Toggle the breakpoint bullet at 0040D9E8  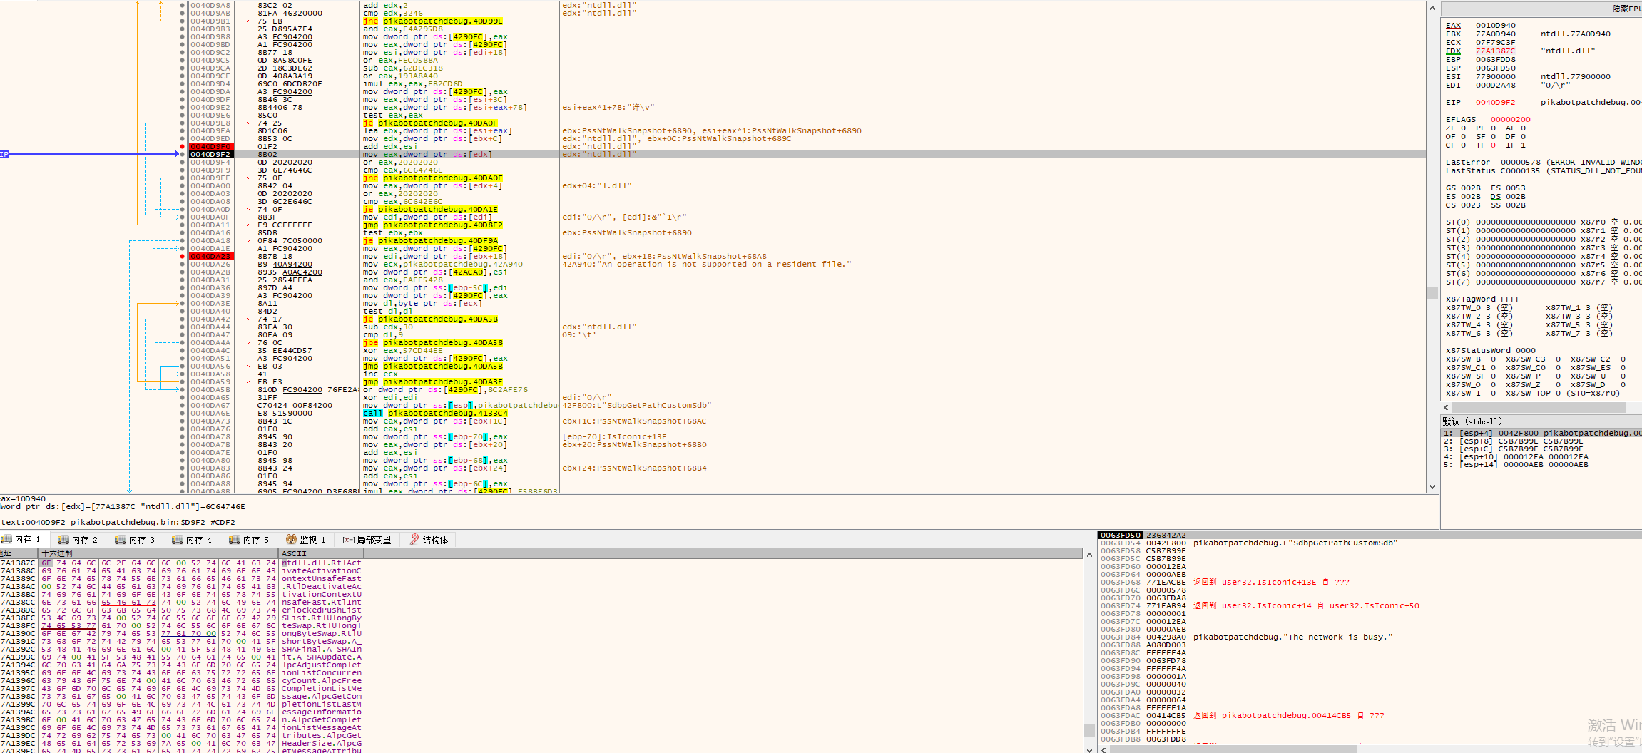point(183,123)
